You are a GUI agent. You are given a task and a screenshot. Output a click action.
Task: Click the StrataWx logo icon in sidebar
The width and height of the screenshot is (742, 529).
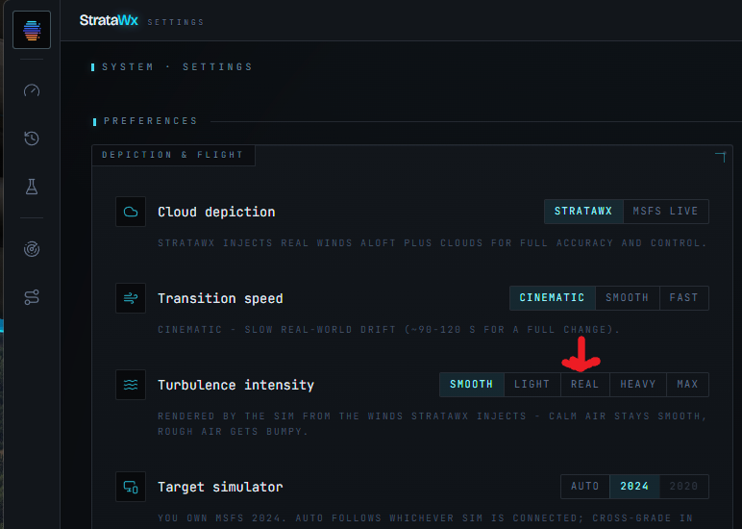(32, 30)
